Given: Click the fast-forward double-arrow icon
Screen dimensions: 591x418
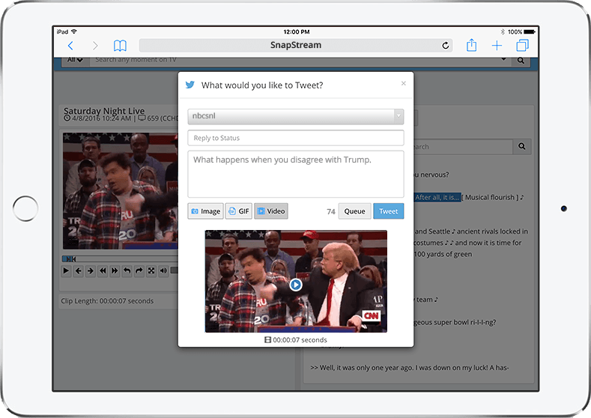Looking at the screenshot, I should pyautogui.click(x=115, y=270).
